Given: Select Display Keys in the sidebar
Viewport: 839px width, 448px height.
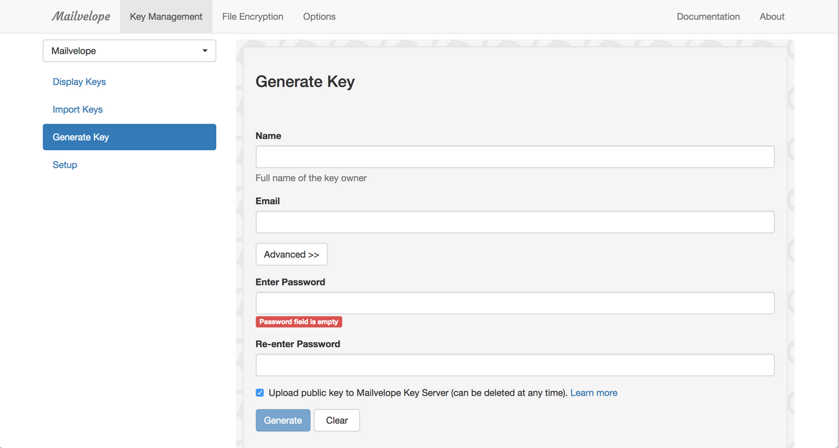Looking at the screenshot, I should 79,82.
